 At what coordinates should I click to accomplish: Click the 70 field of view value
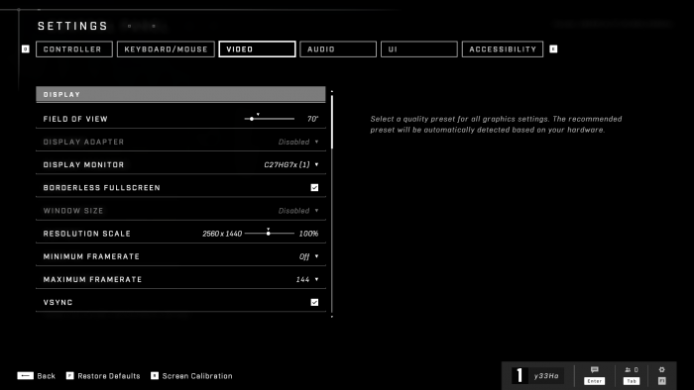tap(312, 119)
